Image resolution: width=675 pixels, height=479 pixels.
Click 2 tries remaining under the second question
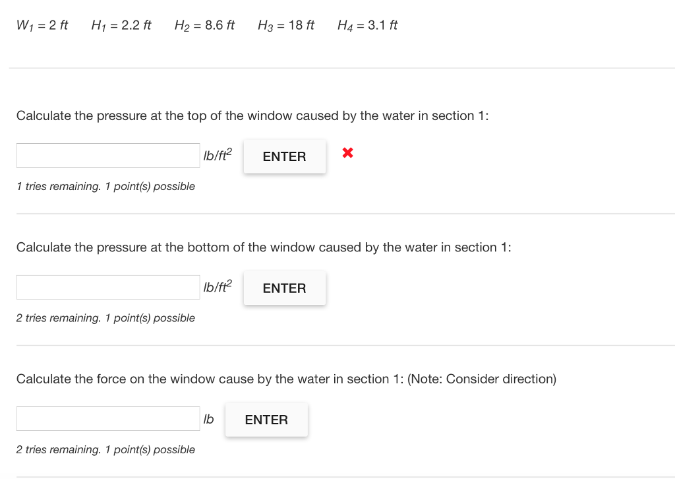(x=105, y=317)
